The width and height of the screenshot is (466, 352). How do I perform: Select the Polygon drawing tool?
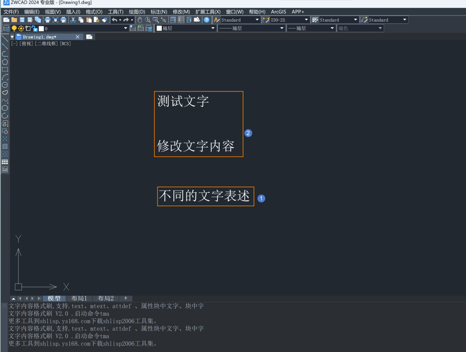(5, 62)
